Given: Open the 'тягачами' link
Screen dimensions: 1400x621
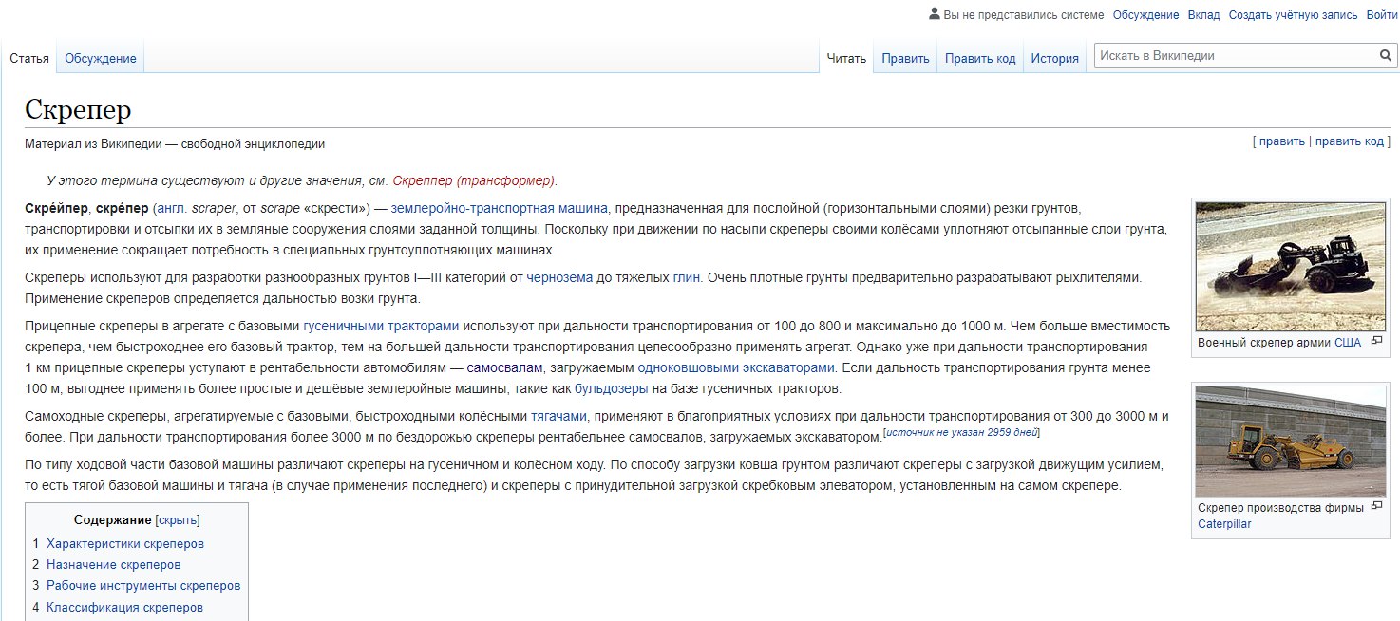Looking at the screenshot, I should click(x=558, y=416).
